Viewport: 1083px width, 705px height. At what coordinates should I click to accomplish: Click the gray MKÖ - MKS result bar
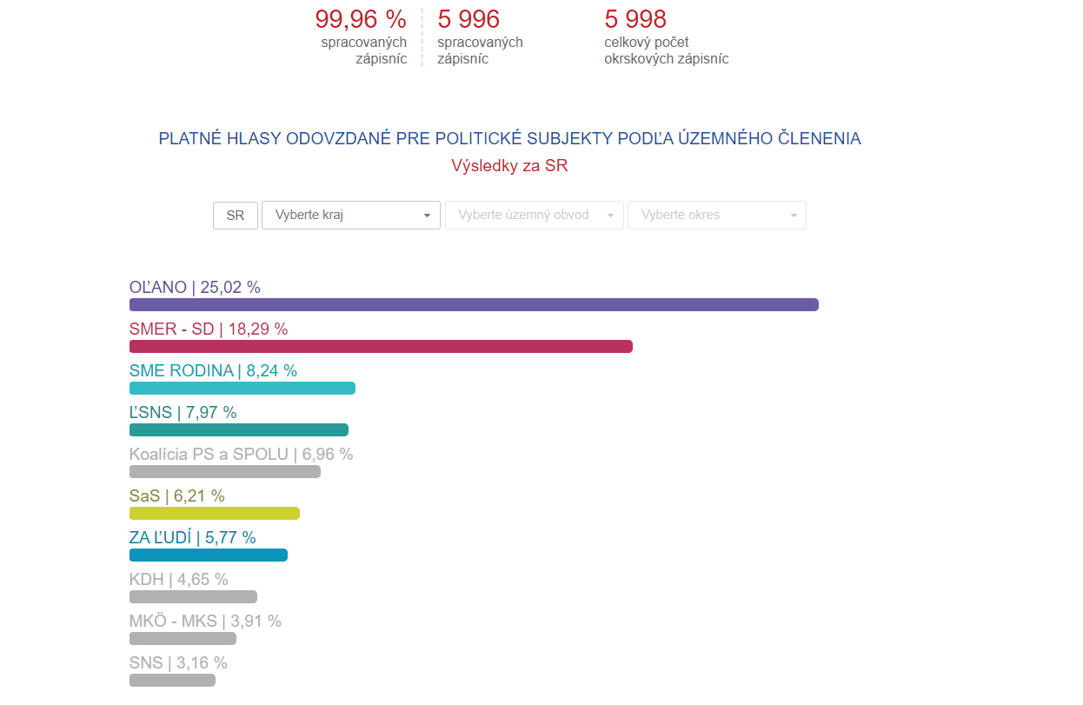(x=183, y=638)
